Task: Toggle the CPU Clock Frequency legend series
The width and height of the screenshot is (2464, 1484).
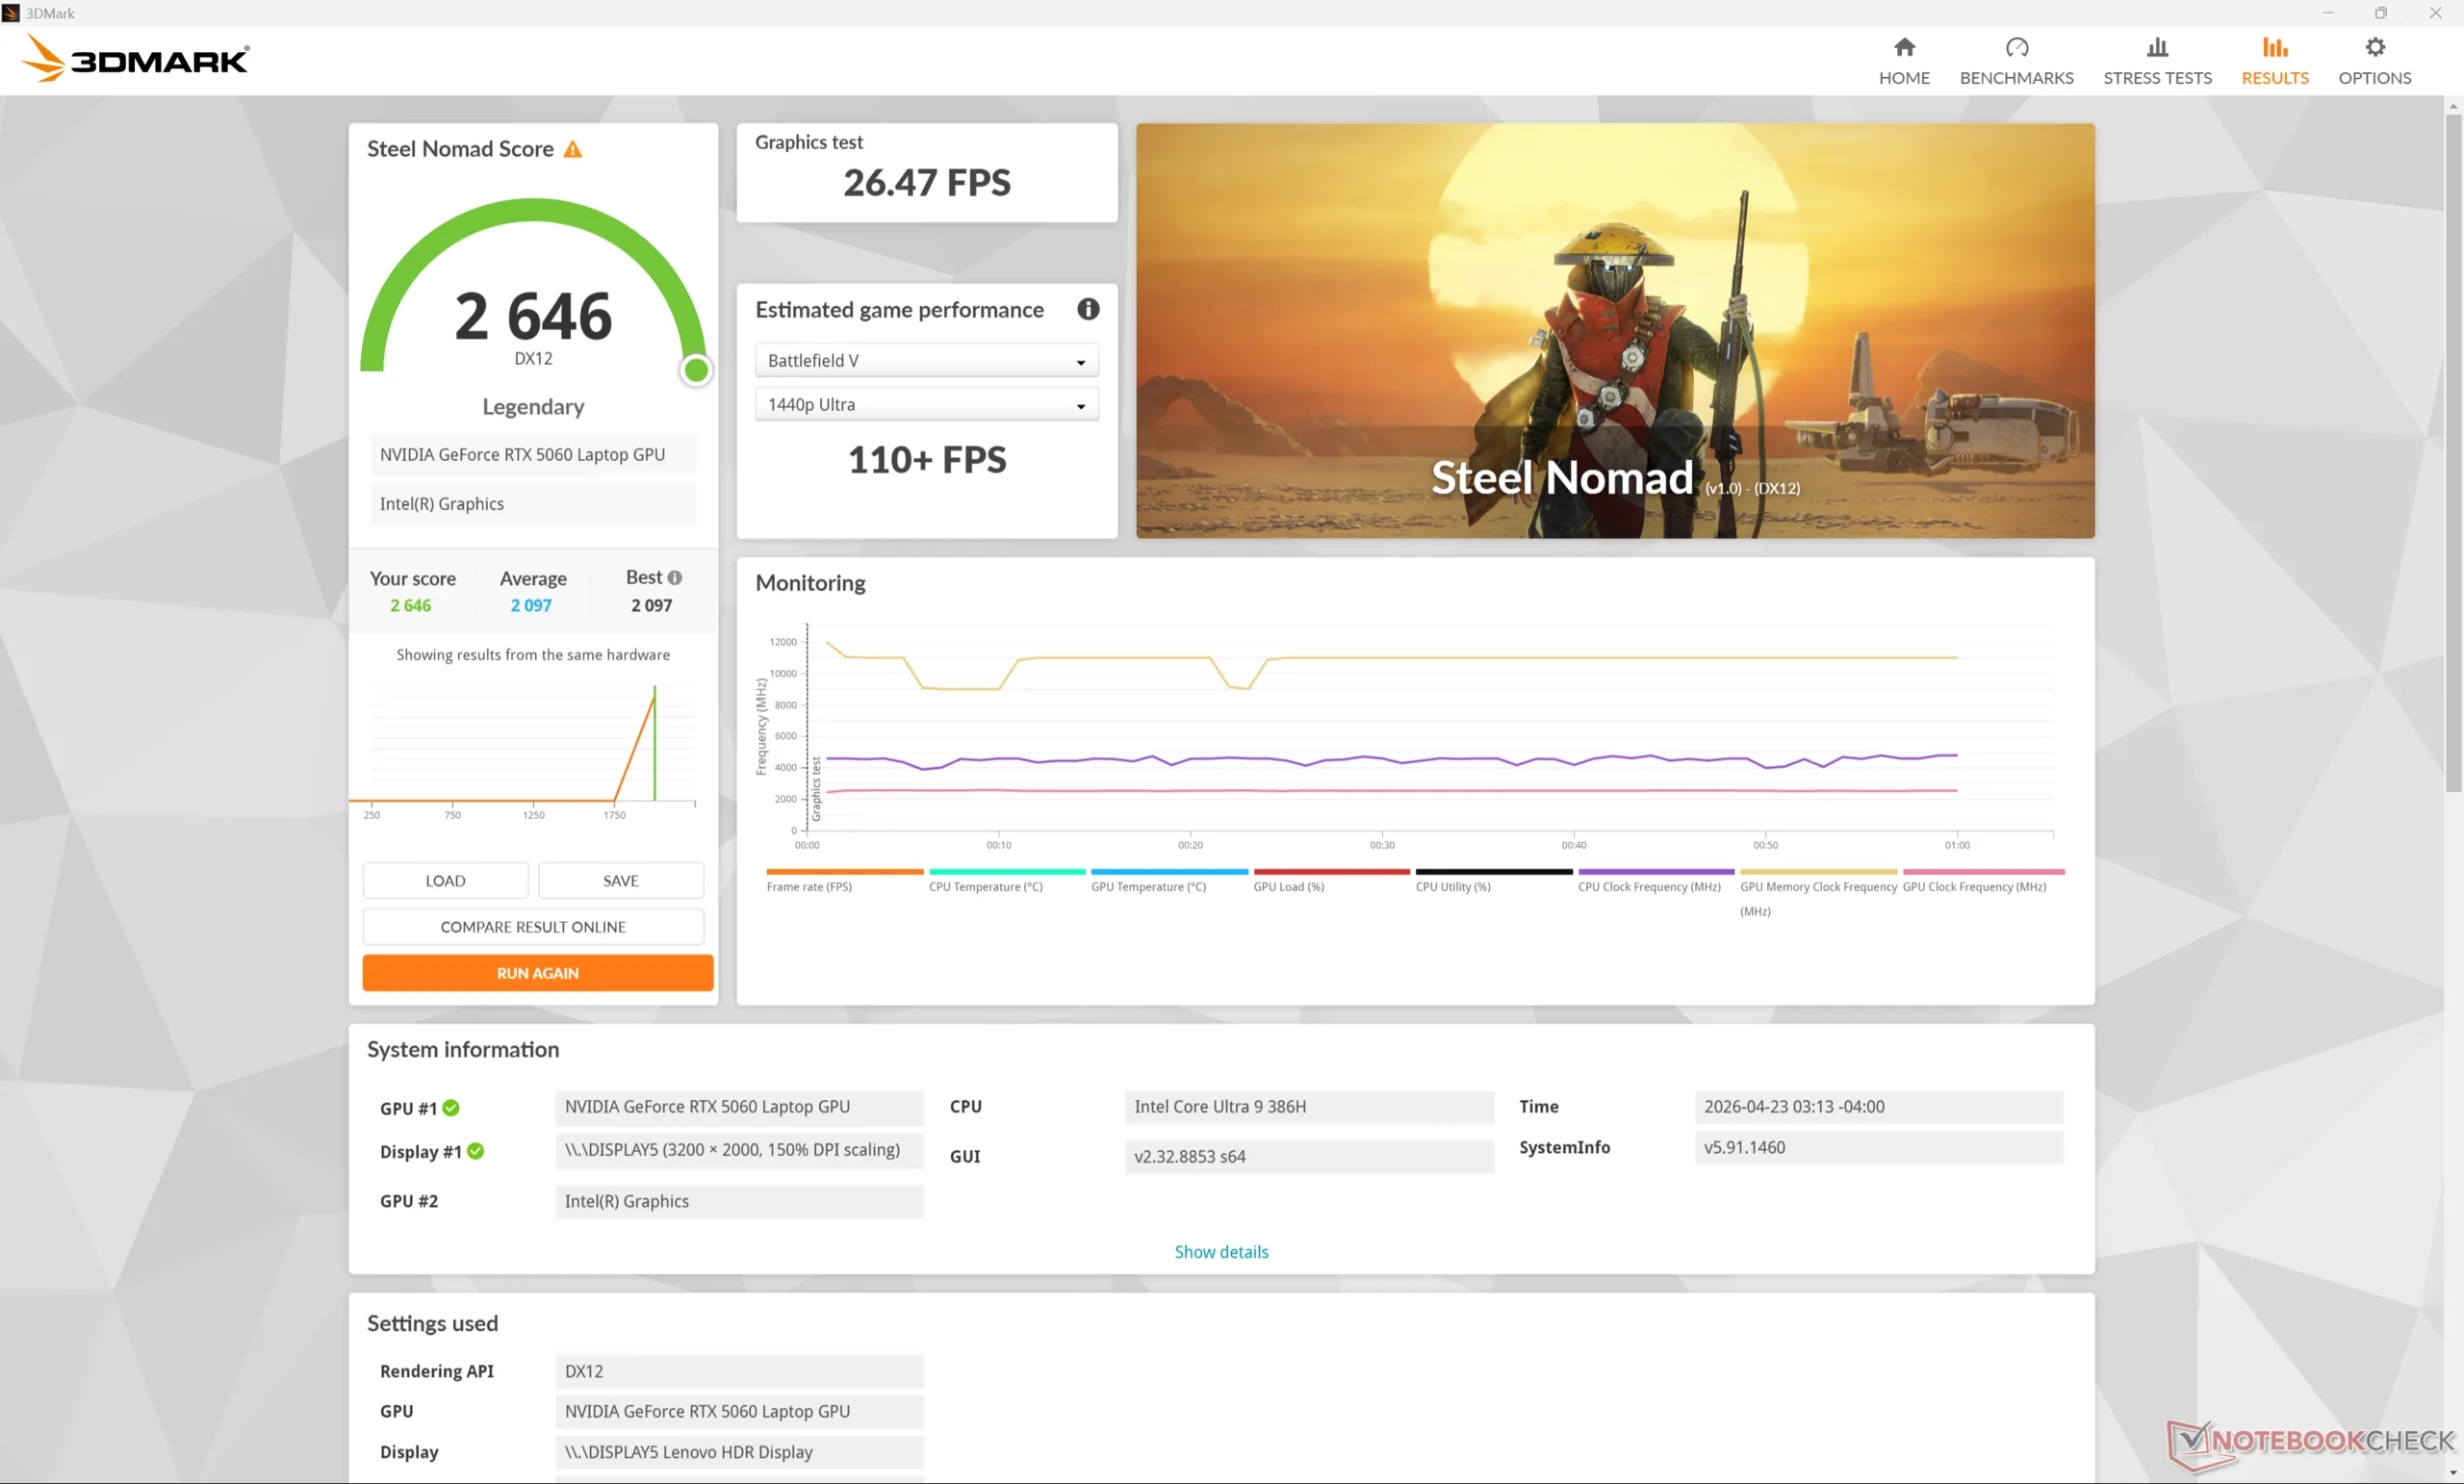Action: click(1649, 886)
